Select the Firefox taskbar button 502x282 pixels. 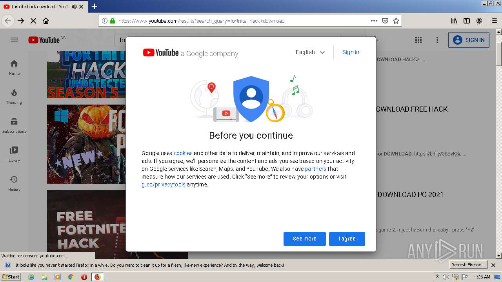(x=97, y=277)
